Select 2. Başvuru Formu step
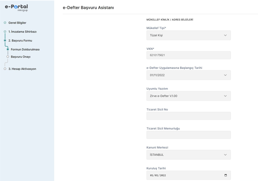The image size is (258, 181). click(x=20, y=40)
